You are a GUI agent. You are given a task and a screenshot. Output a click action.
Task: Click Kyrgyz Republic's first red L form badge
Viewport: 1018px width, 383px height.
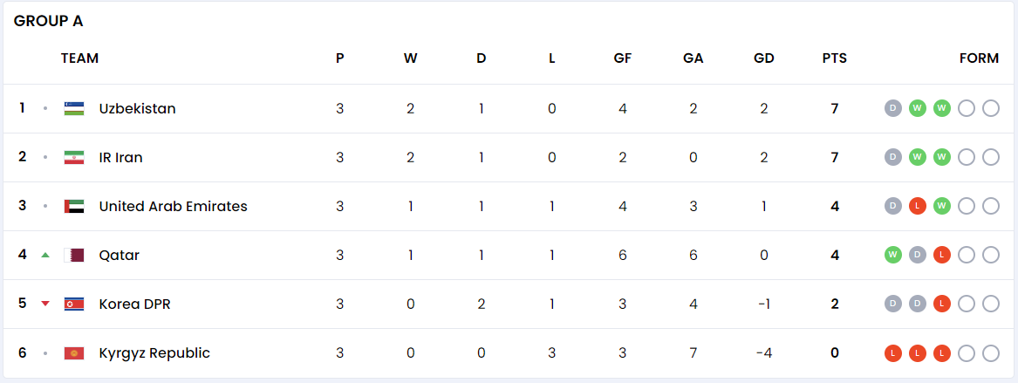[893, 353]
